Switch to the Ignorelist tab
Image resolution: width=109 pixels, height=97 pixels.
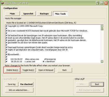pos(28,14)
